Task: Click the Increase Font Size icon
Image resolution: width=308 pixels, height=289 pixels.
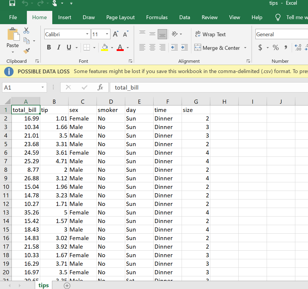Action: [x=116, y=34]
